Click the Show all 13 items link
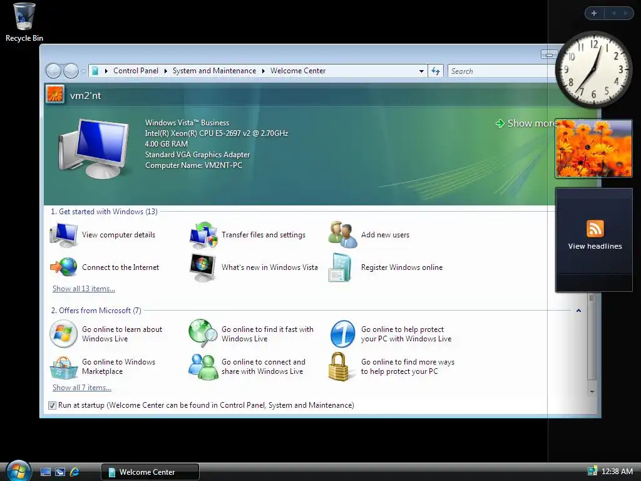Image resolution: width=641 pixels, height=481 pixels. pos(84,289)
